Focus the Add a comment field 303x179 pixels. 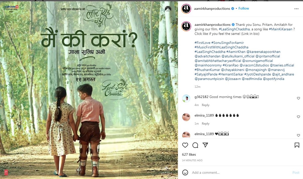[240, 172]
